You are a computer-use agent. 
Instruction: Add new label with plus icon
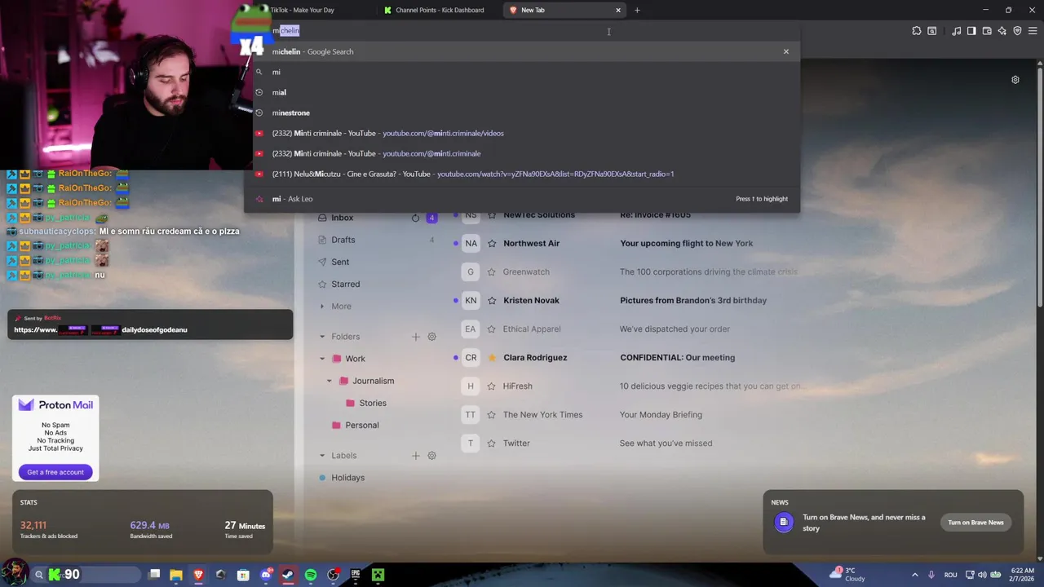pyautogui.click(x=415, y=456)
